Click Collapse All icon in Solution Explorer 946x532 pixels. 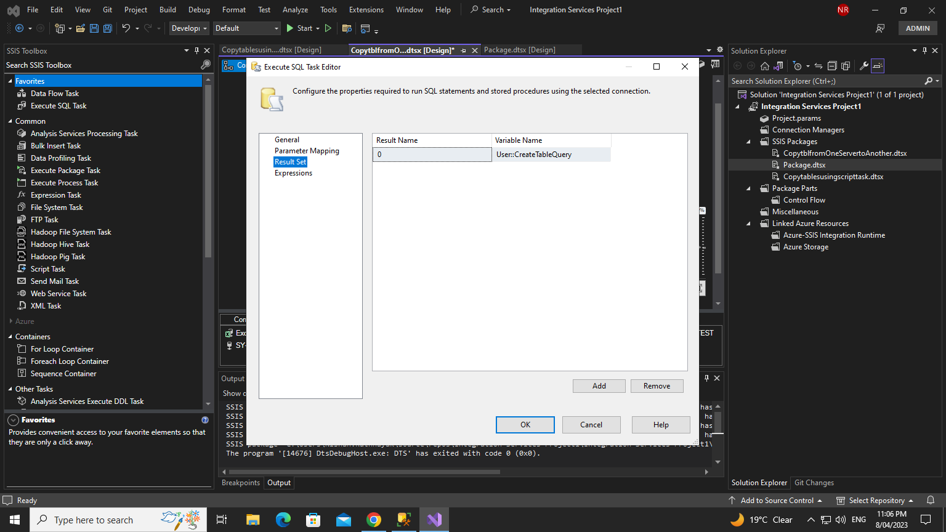tap(832, 66)
